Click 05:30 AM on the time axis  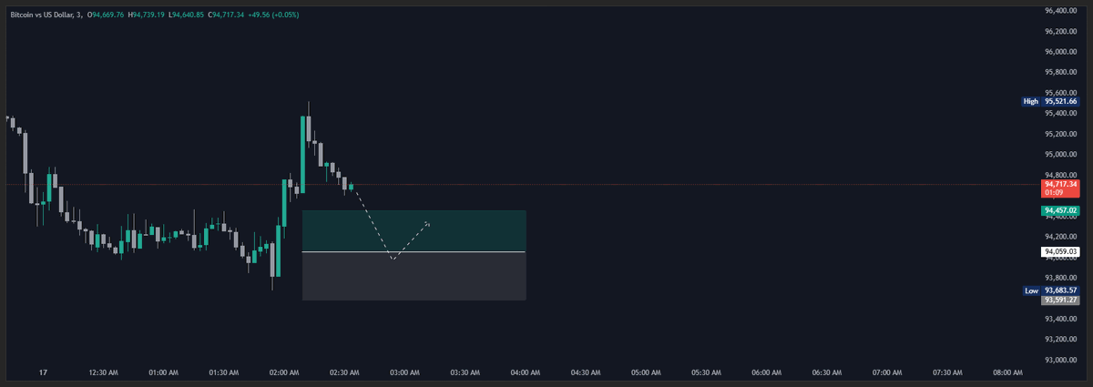point(706,372)
